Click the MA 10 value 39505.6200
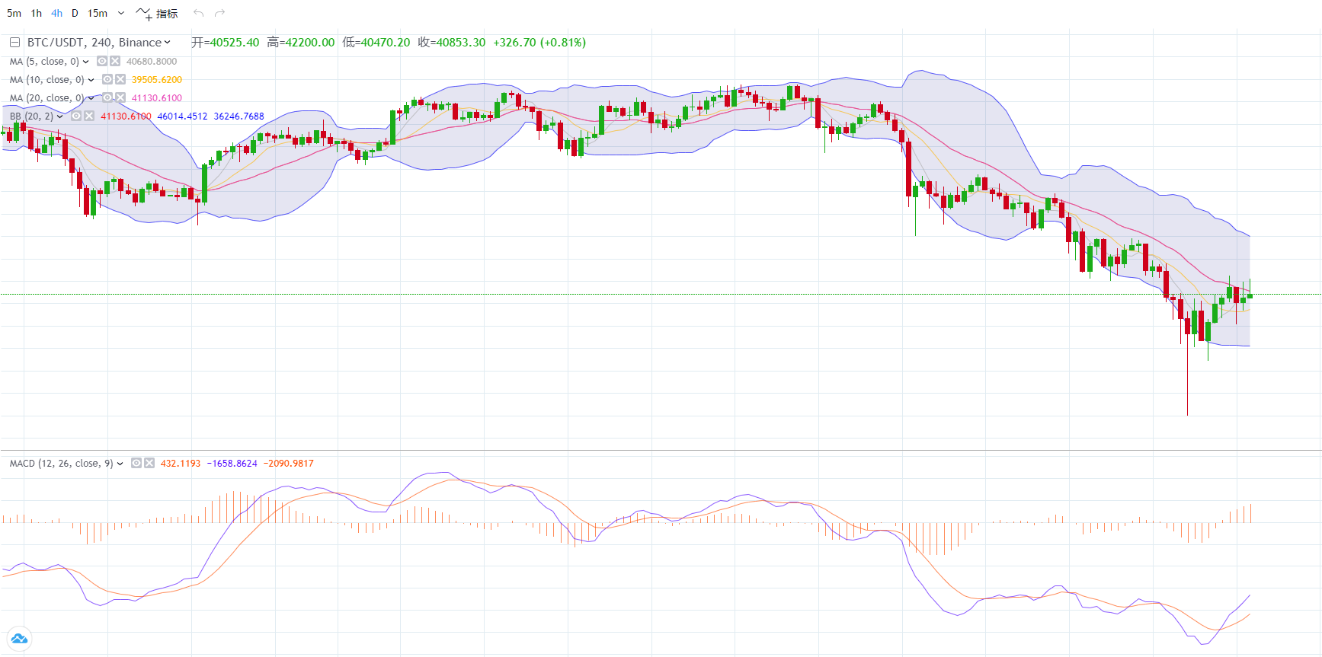Image resolution: width=1322 pixels, height=657 pixels. tap(157, 80)
